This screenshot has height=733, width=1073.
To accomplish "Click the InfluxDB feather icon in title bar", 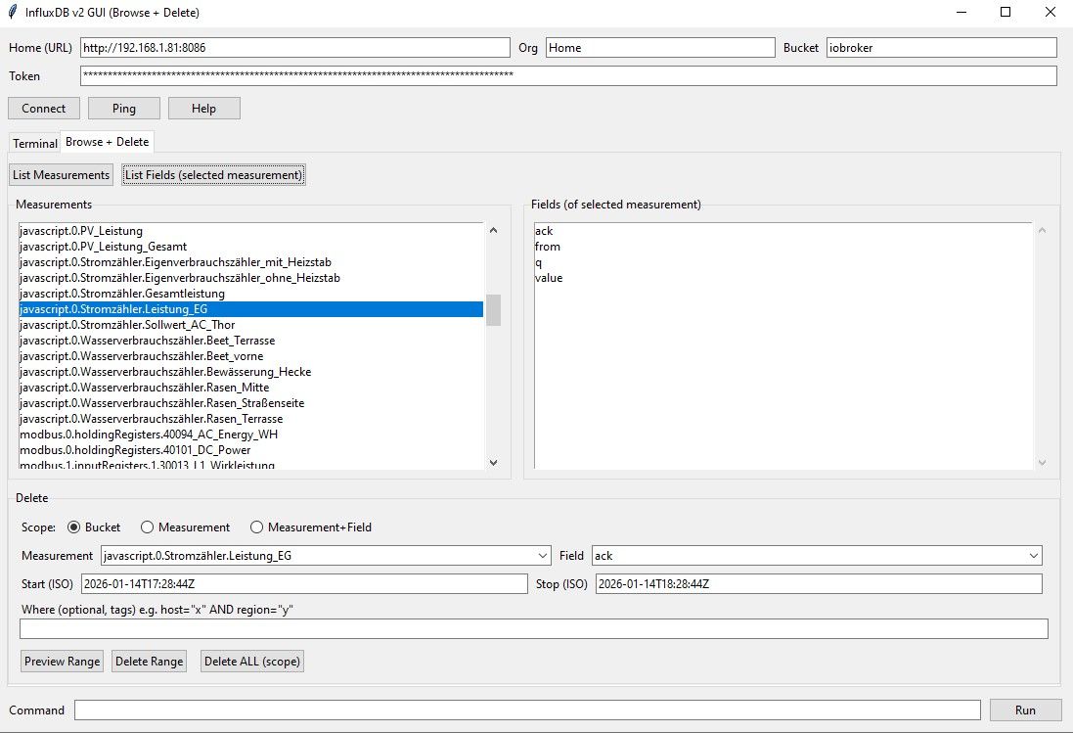I will click(11, 12).
